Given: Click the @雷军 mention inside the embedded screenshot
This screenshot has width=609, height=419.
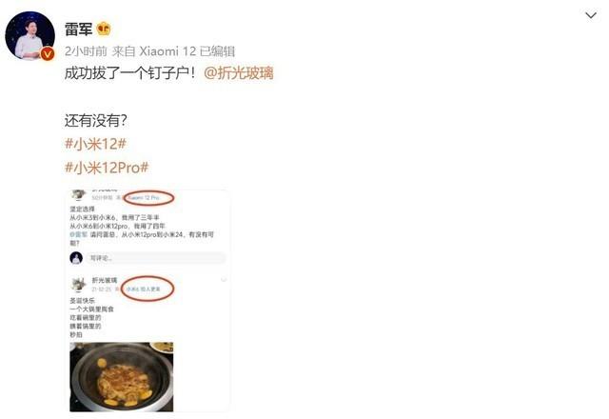Looking at the screenshot, I should click(x=79, y=235).
